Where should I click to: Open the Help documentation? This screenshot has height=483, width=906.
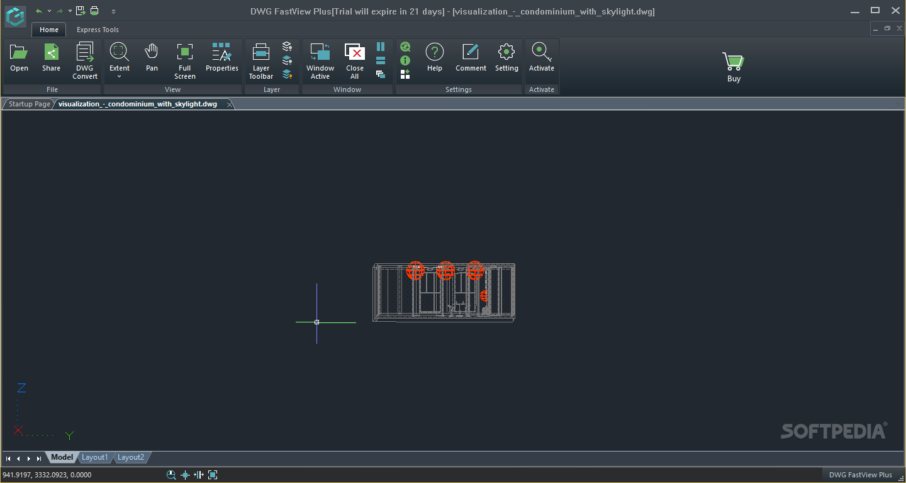(x=435, y=58)
